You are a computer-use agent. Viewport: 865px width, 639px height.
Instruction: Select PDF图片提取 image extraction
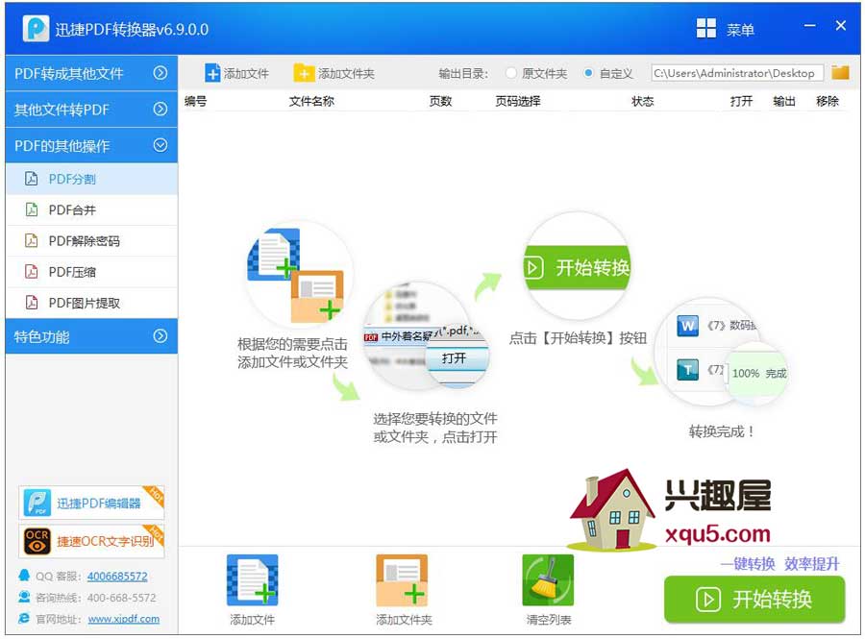point(75,302)
